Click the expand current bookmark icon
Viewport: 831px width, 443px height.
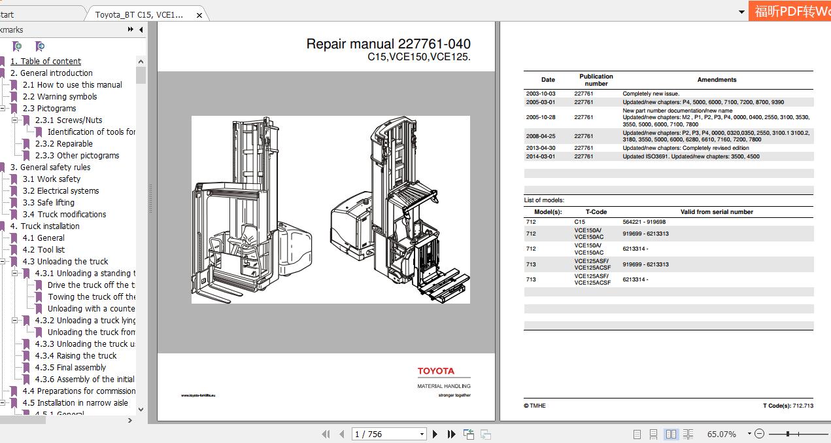coord(39,46)
